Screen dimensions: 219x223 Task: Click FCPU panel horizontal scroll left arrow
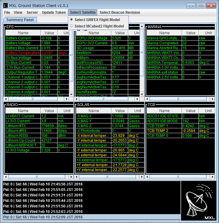[76, 99]
